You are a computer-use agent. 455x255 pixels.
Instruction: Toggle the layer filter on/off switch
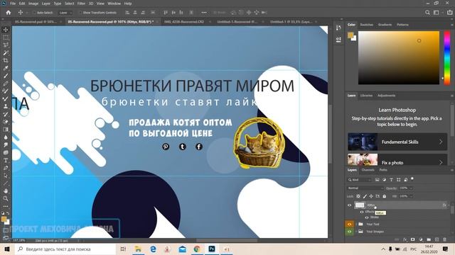[x=412, y=179]
